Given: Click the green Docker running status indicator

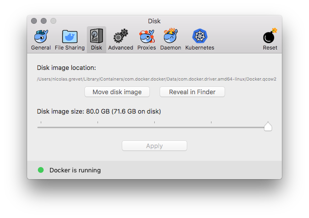Looking at the screenshot, I should (x=41, y=170).
